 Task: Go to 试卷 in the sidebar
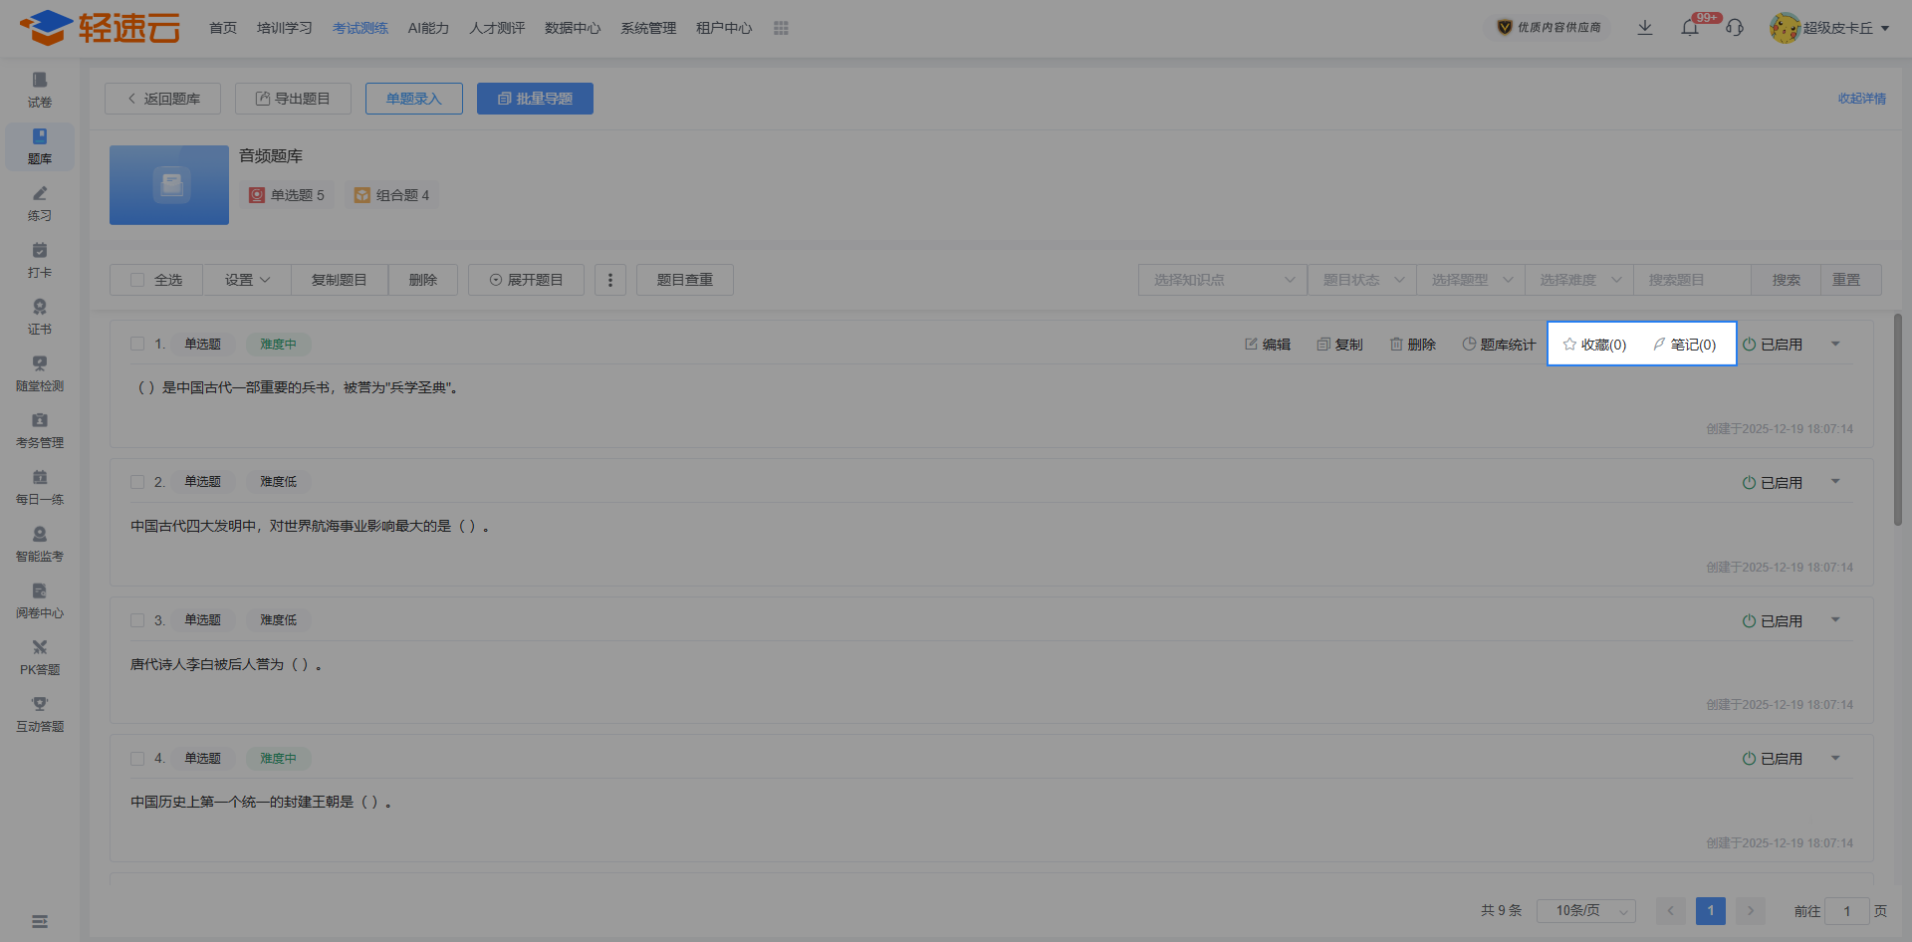40,90
